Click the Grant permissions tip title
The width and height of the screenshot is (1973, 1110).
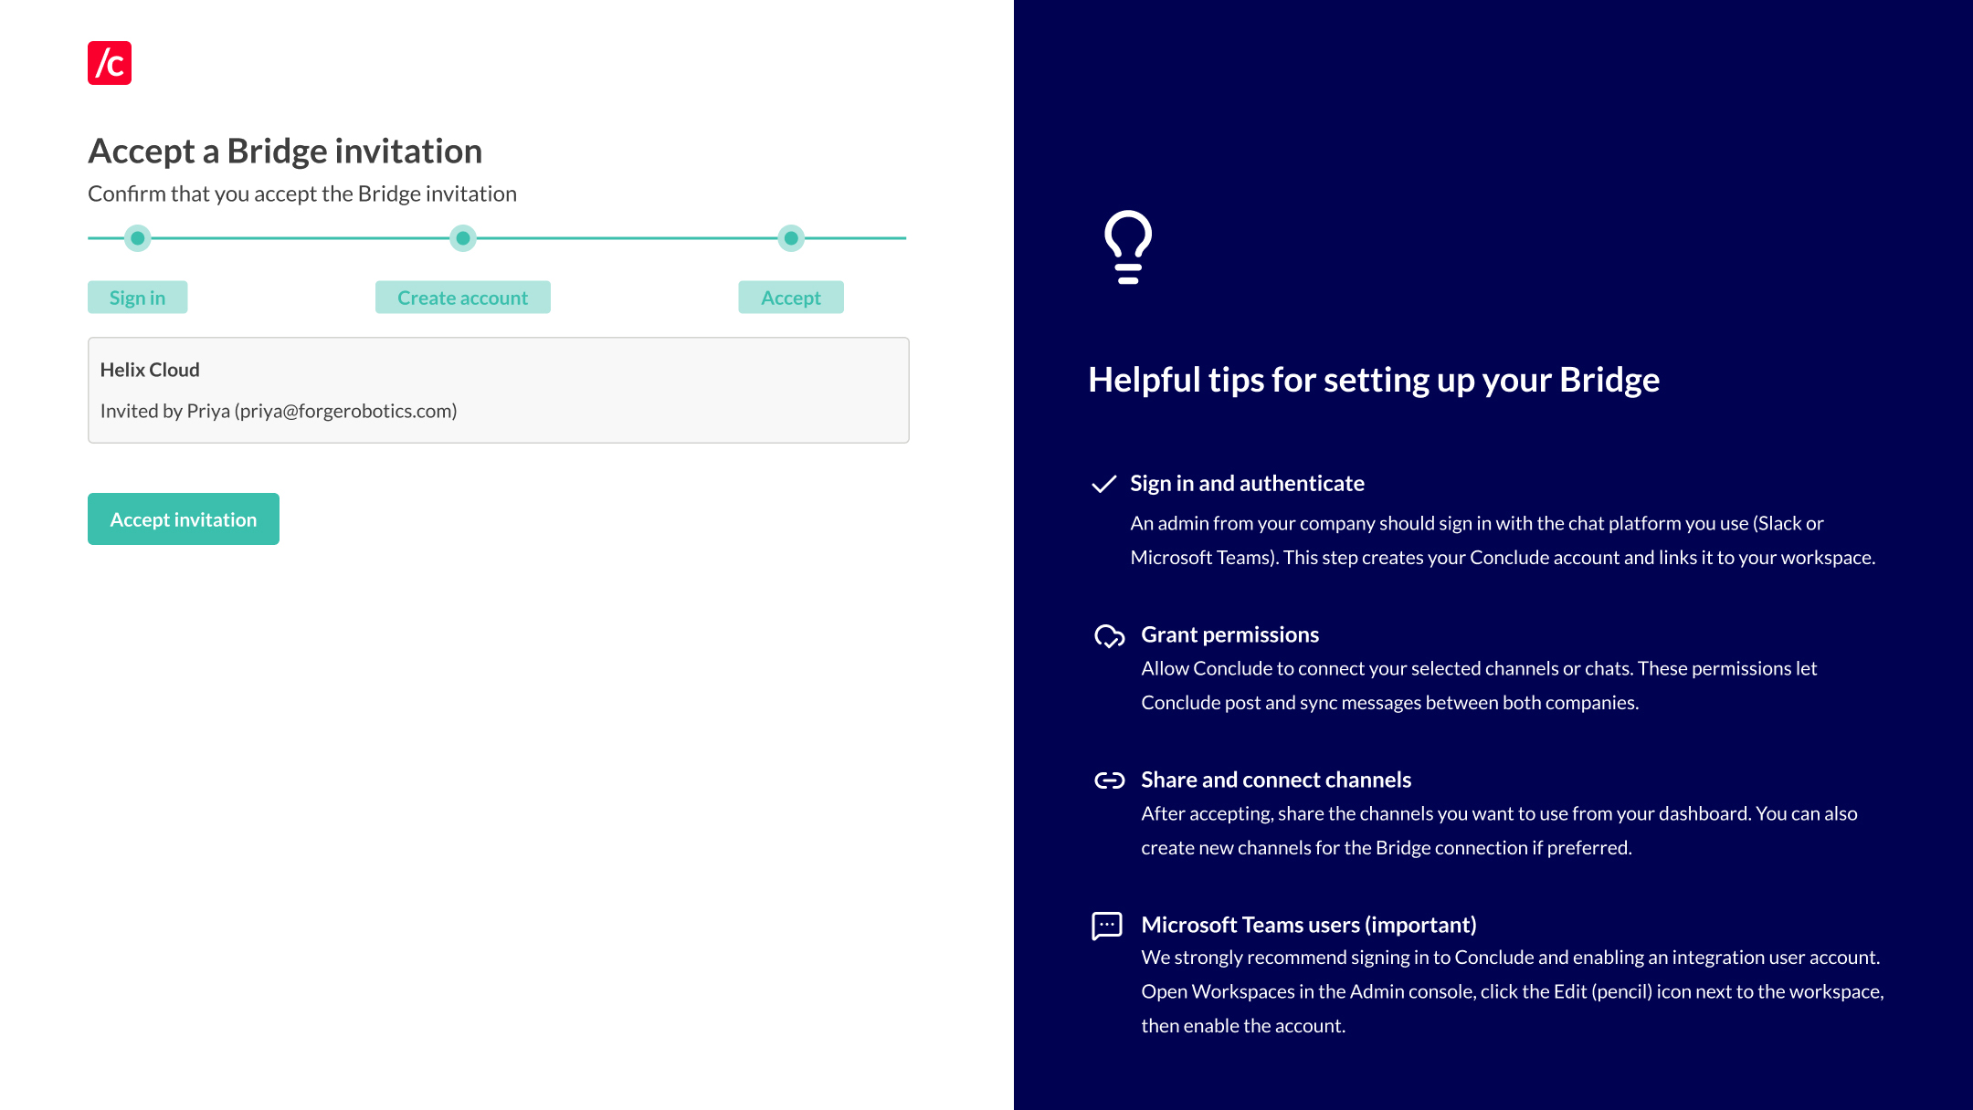1229,634
